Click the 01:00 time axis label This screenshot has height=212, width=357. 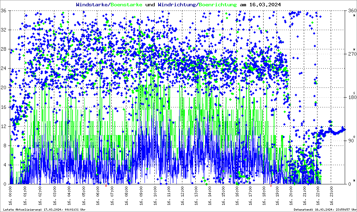click(x=25, y=196)
